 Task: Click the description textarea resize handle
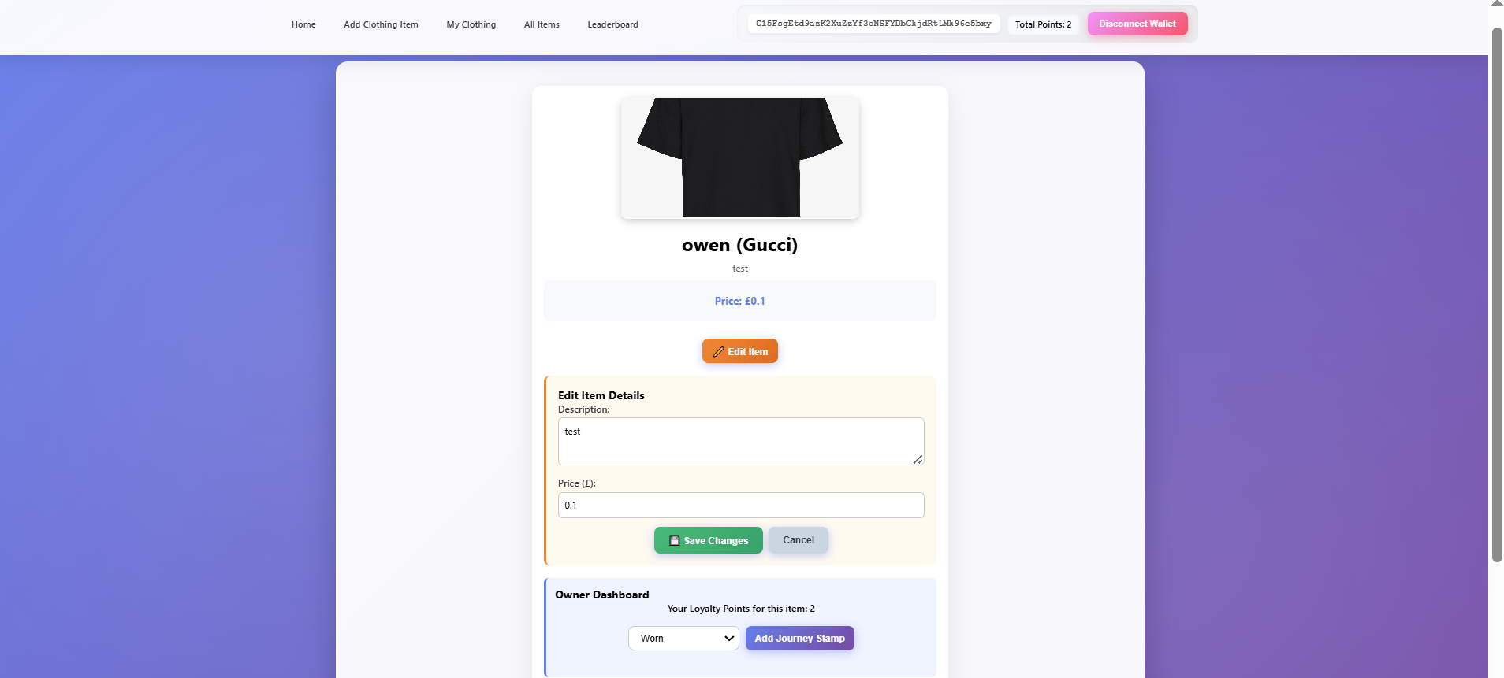click(918, 459)
